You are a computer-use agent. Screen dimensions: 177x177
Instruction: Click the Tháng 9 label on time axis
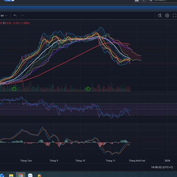coord(54,161)
